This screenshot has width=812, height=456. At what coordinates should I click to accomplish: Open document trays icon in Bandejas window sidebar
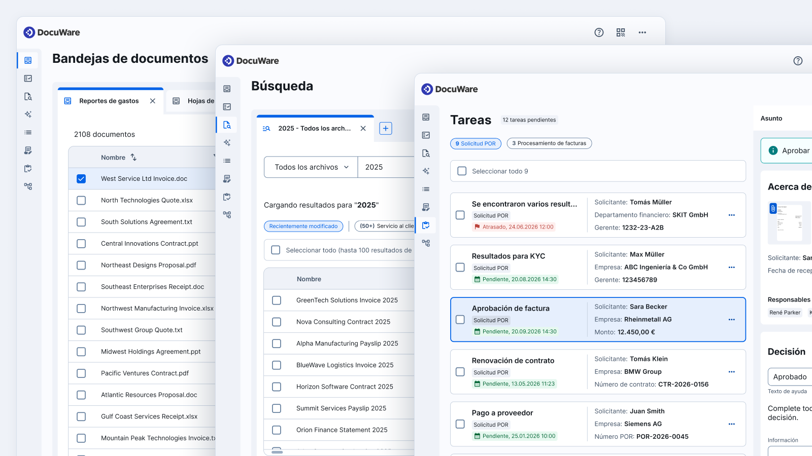tap(28, 60)
